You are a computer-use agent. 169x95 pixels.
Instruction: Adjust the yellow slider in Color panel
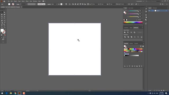click(x=134, y=17)
